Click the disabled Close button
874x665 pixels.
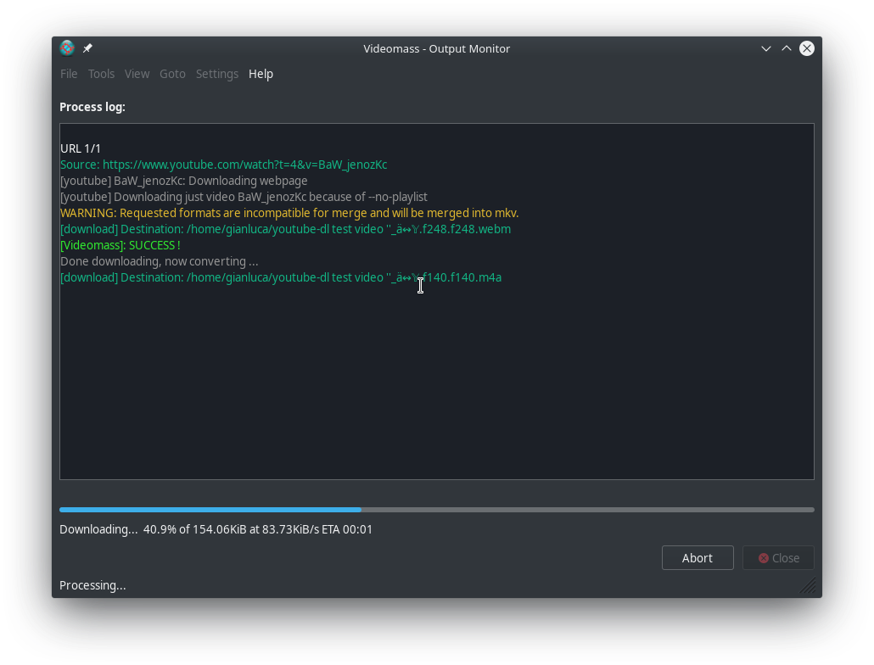click(x=778, y=557)
